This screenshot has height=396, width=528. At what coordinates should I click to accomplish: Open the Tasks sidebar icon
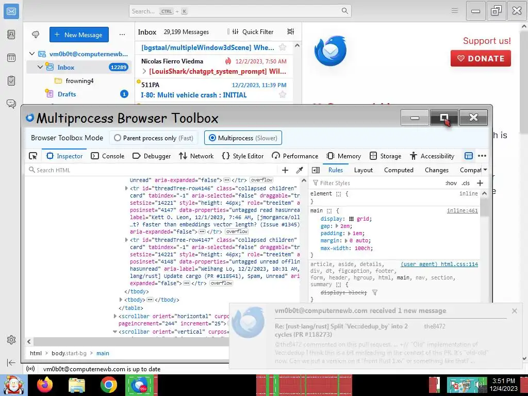[x=11, y=81]
